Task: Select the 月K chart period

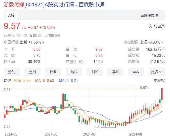Action: point(95,72)
